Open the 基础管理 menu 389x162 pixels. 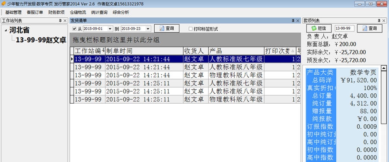point(13,13)
